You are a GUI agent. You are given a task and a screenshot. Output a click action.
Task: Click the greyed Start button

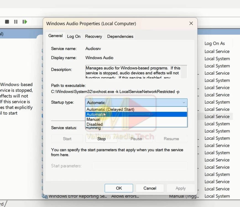tap(67, 139)
